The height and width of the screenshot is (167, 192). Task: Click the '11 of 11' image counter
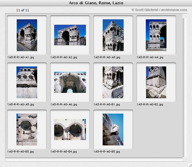23,10
